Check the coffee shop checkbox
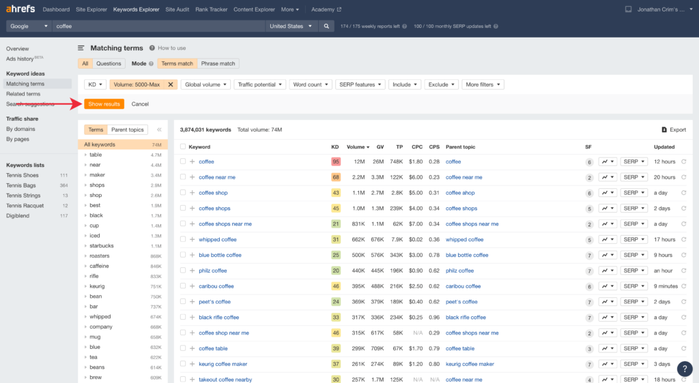 click(x=183, y=193)
